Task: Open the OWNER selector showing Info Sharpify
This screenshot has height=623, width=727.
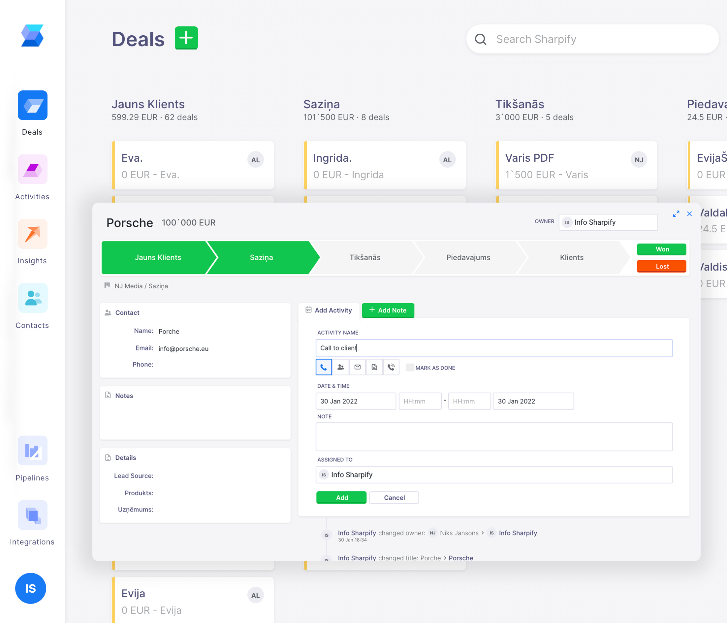Action: coord(608,222)
